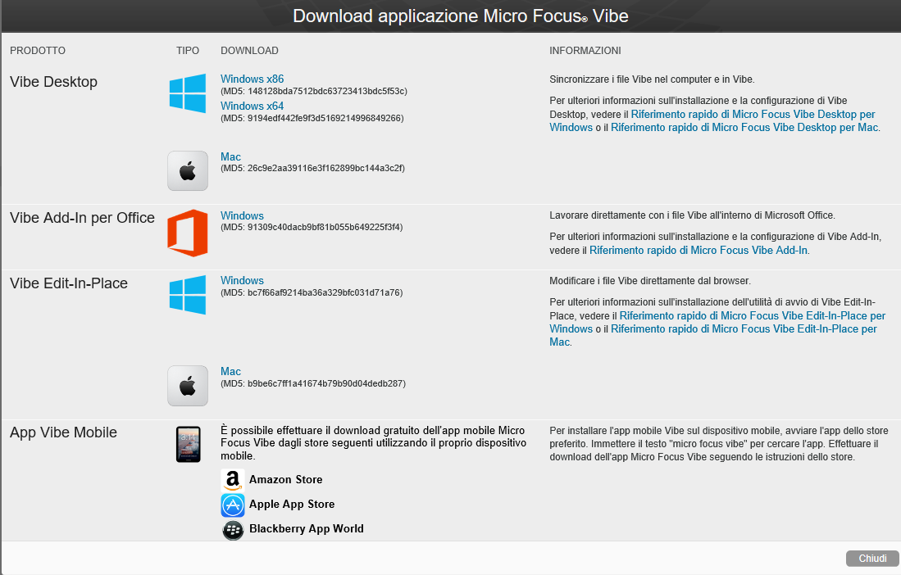This screenshot has height=575, width=901.
Task: Click the Vibe Add-In per Office product name
Action: click(82, 218)
